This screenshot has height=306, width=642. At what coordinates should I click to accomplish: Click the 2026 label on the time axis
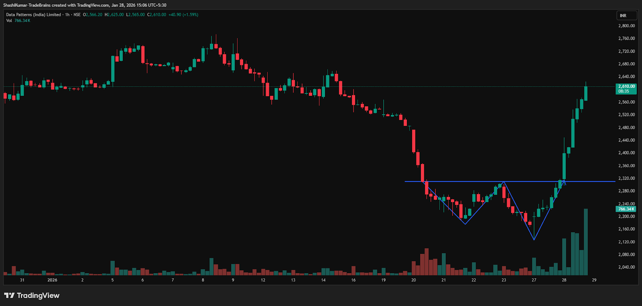click(x=52, y=280)
